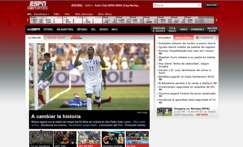Click Honduras se crece link
The image size is (243, 147).
click(x=53, y=125)
